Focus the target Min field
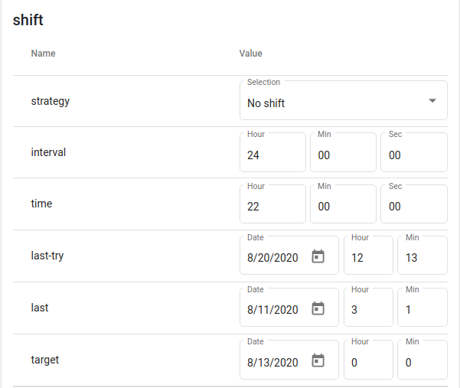 (422, 360)
